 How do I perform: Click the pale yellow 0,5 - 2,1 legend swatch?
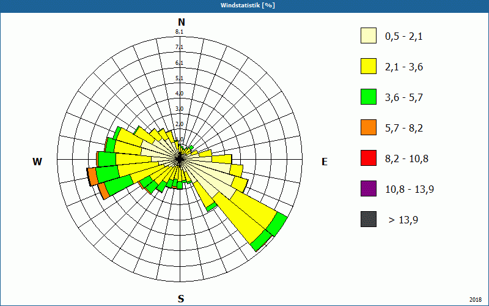(x=369, y=35)
